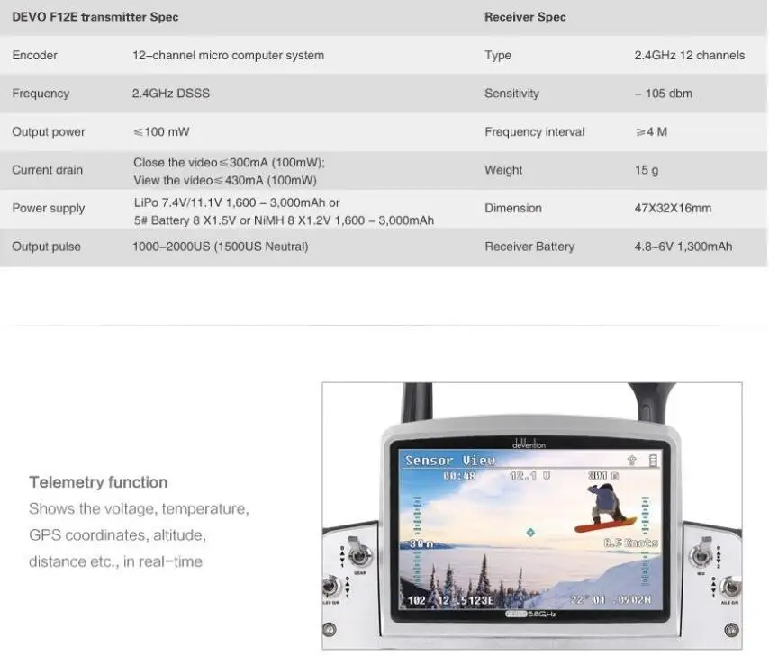Screen dimensions: 769x655
Task: Click the '2.4GHz DSSS' value
Action: (171, 93)
